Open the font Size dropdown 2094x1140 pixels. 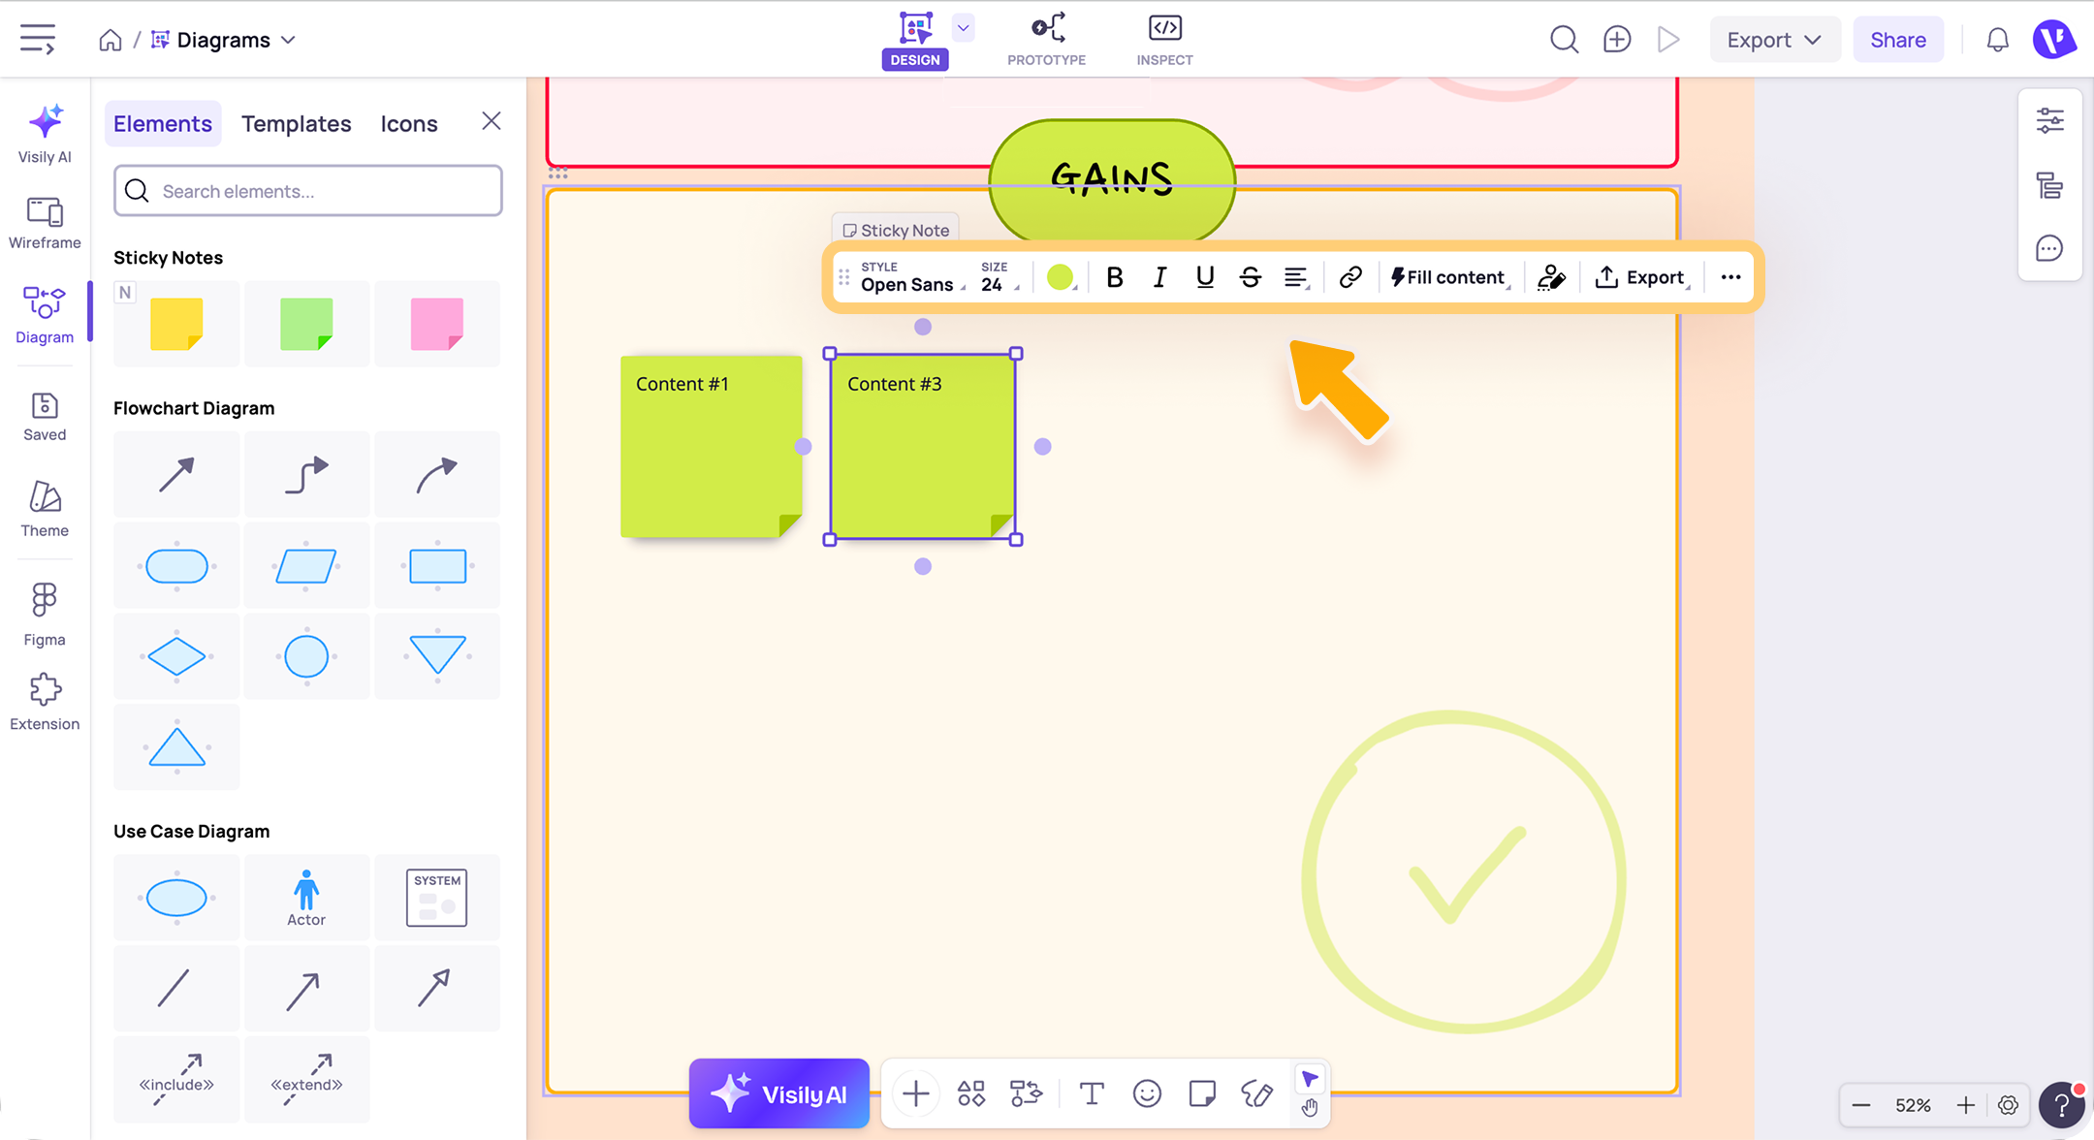[x=999, y=277]
